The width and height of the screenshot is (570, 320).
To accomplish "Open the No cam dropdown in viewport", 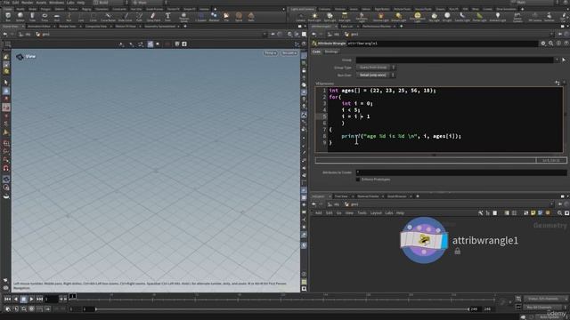I will coord(289,53).
